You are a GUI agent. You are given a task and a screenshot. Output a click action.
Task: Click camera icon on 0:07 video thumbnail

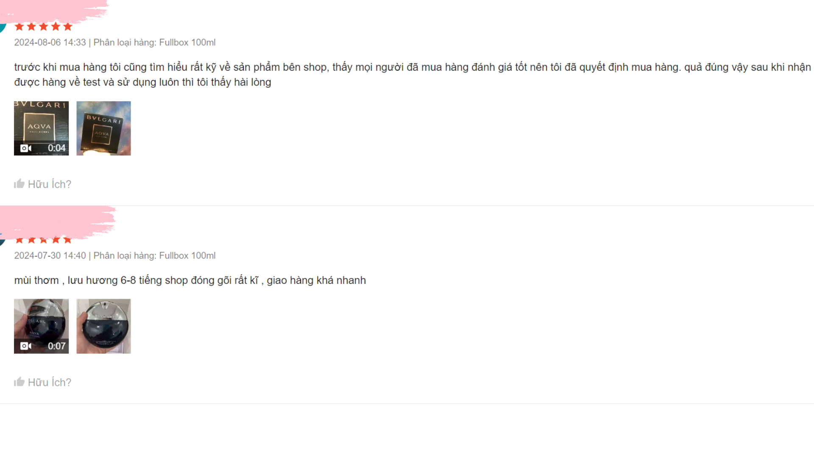(26, 346)
